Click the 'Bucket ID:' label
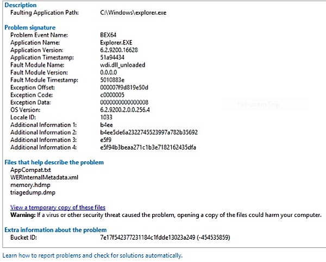This screenshot has height=262, width=326. pyautogui.click(x=23, y=237)
